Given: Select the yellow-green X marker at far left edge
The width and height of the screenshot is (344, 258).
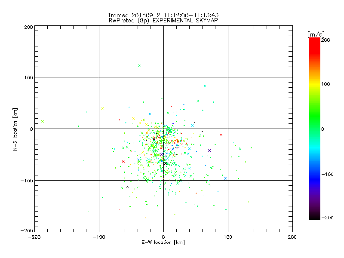Looking at the screenshot, I should [x=43, y=122].
